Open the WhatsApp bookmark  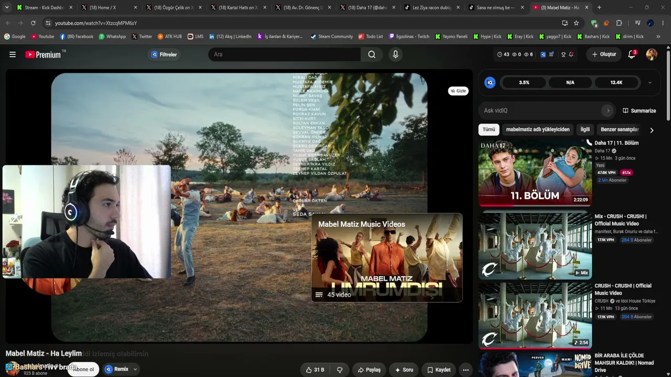pos(112,37)
